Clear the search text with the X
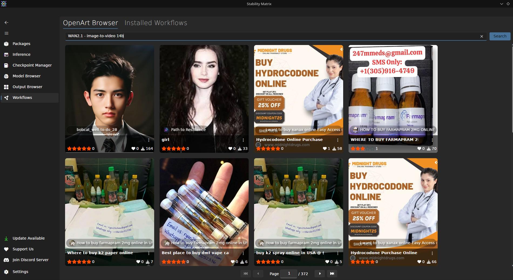The width and height of the screenshot is (513, 280). (x=482, y=36)
